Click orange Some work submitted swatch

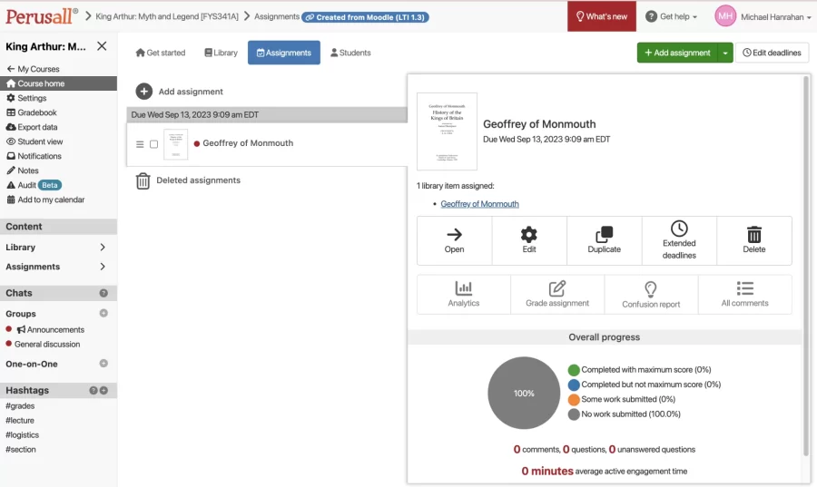[574, 400]
